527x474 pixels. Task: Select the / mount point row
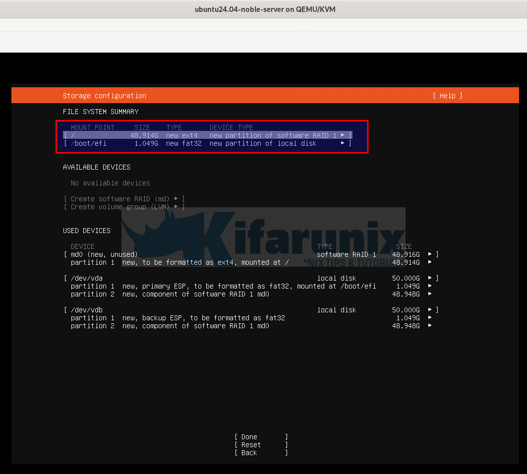(x=208, y=135)
